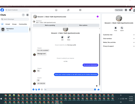Open the Groups icon in top navigation

pos(80,10)
